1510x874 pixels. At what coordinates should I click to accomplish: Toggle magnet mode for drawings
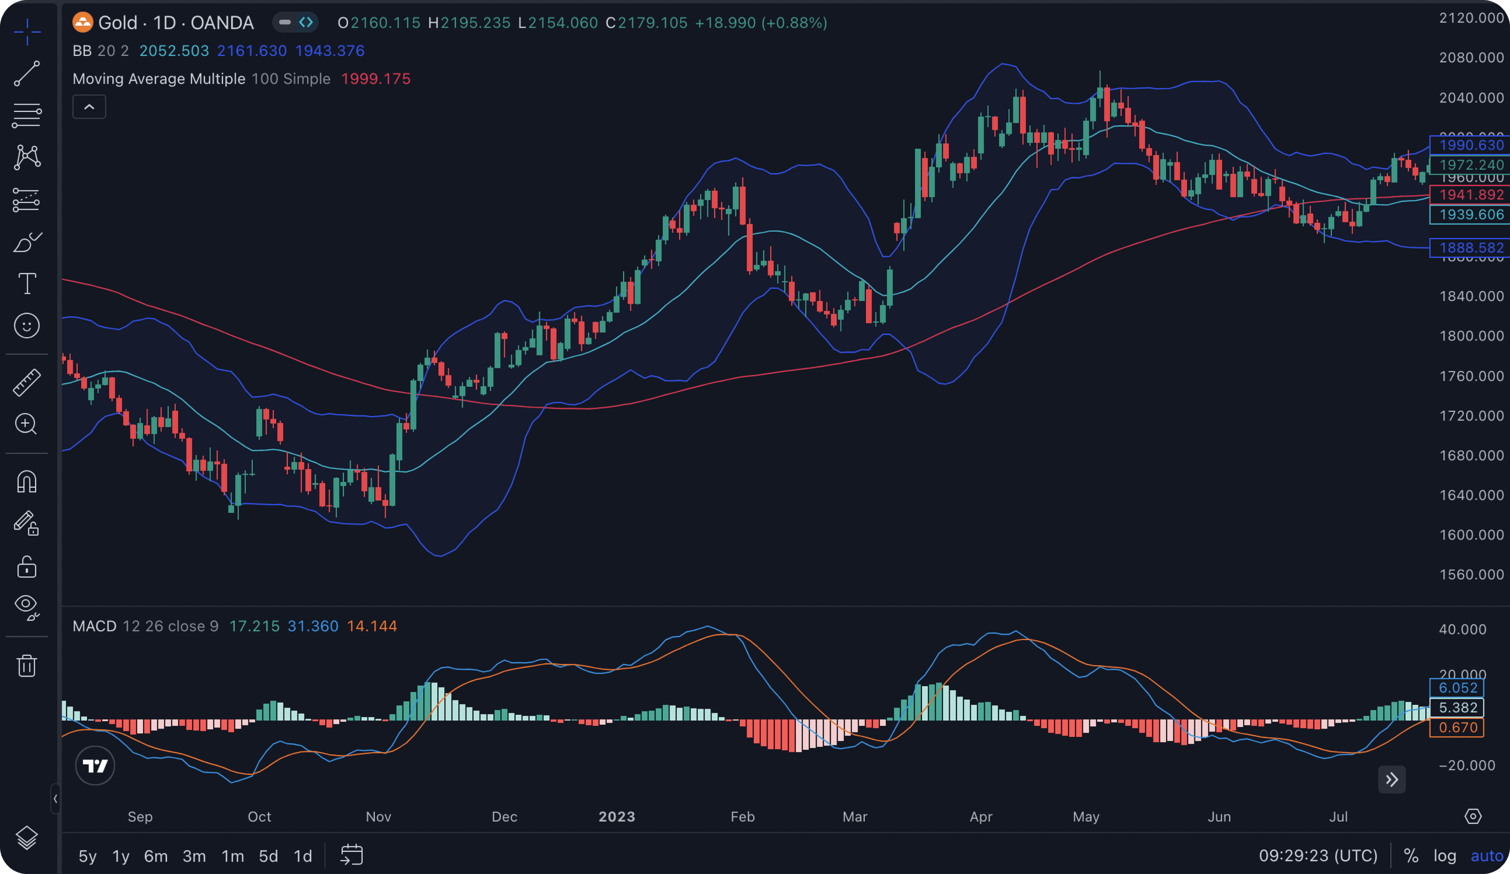tap(27, 481)
